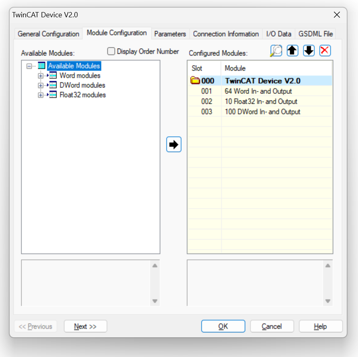Delete module with red X icon
The height and width of the screenshot is (357, 358).
pos(325,51)
